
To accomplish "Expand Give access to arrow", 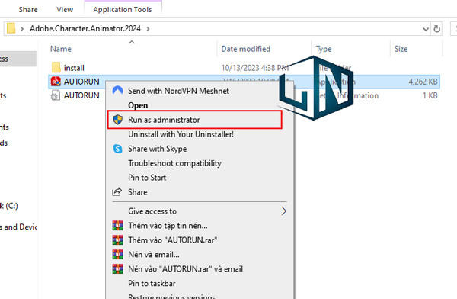I will coord(284,211).
